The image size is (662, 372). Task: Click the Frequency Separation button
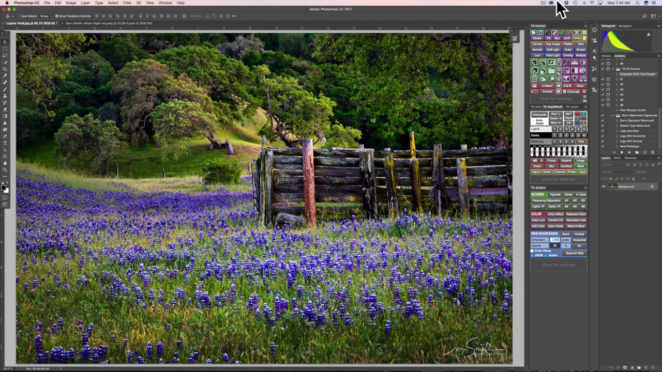pyautogui.click(x=546, y=200)
